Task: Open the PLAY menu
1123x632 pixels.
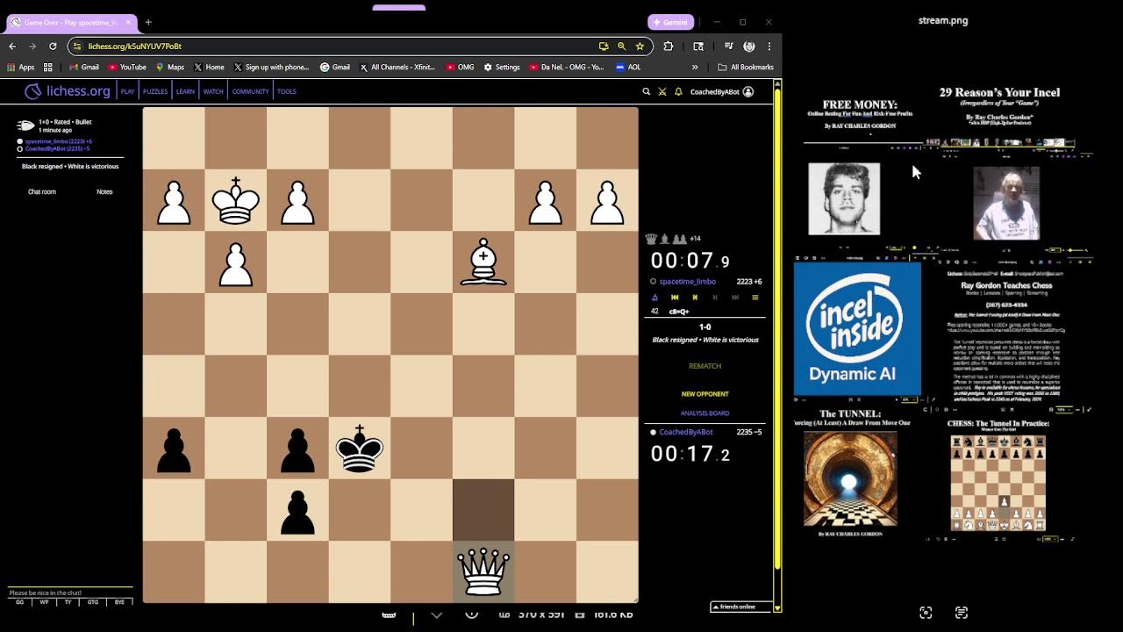Action: tap(127, 91)
